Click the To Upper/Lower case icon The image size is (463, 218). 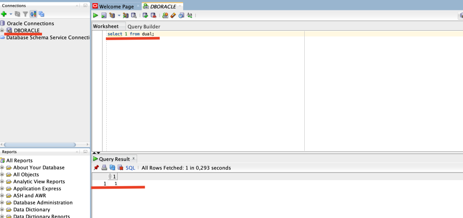coord(189,15)
